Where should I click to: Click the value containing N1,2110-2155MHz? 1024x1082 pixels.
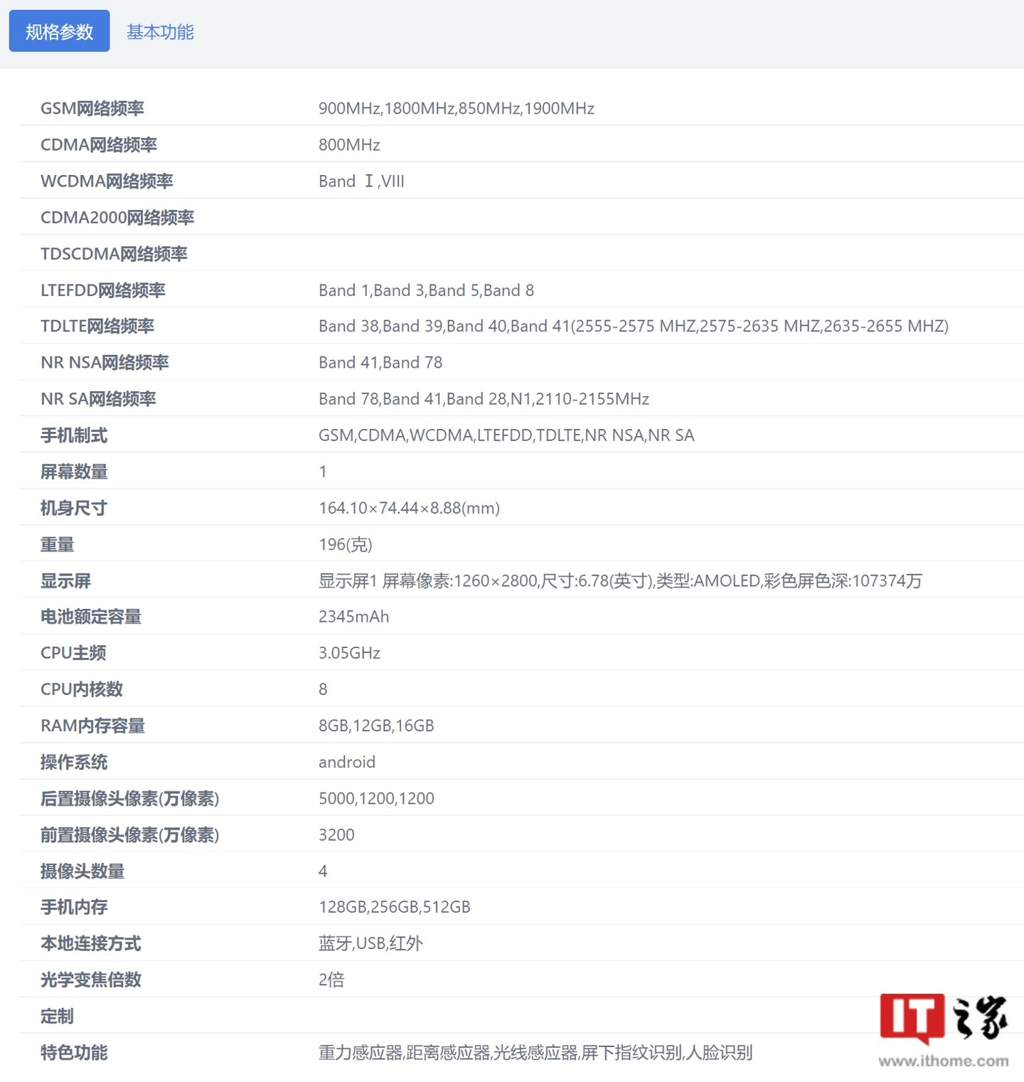484,398
